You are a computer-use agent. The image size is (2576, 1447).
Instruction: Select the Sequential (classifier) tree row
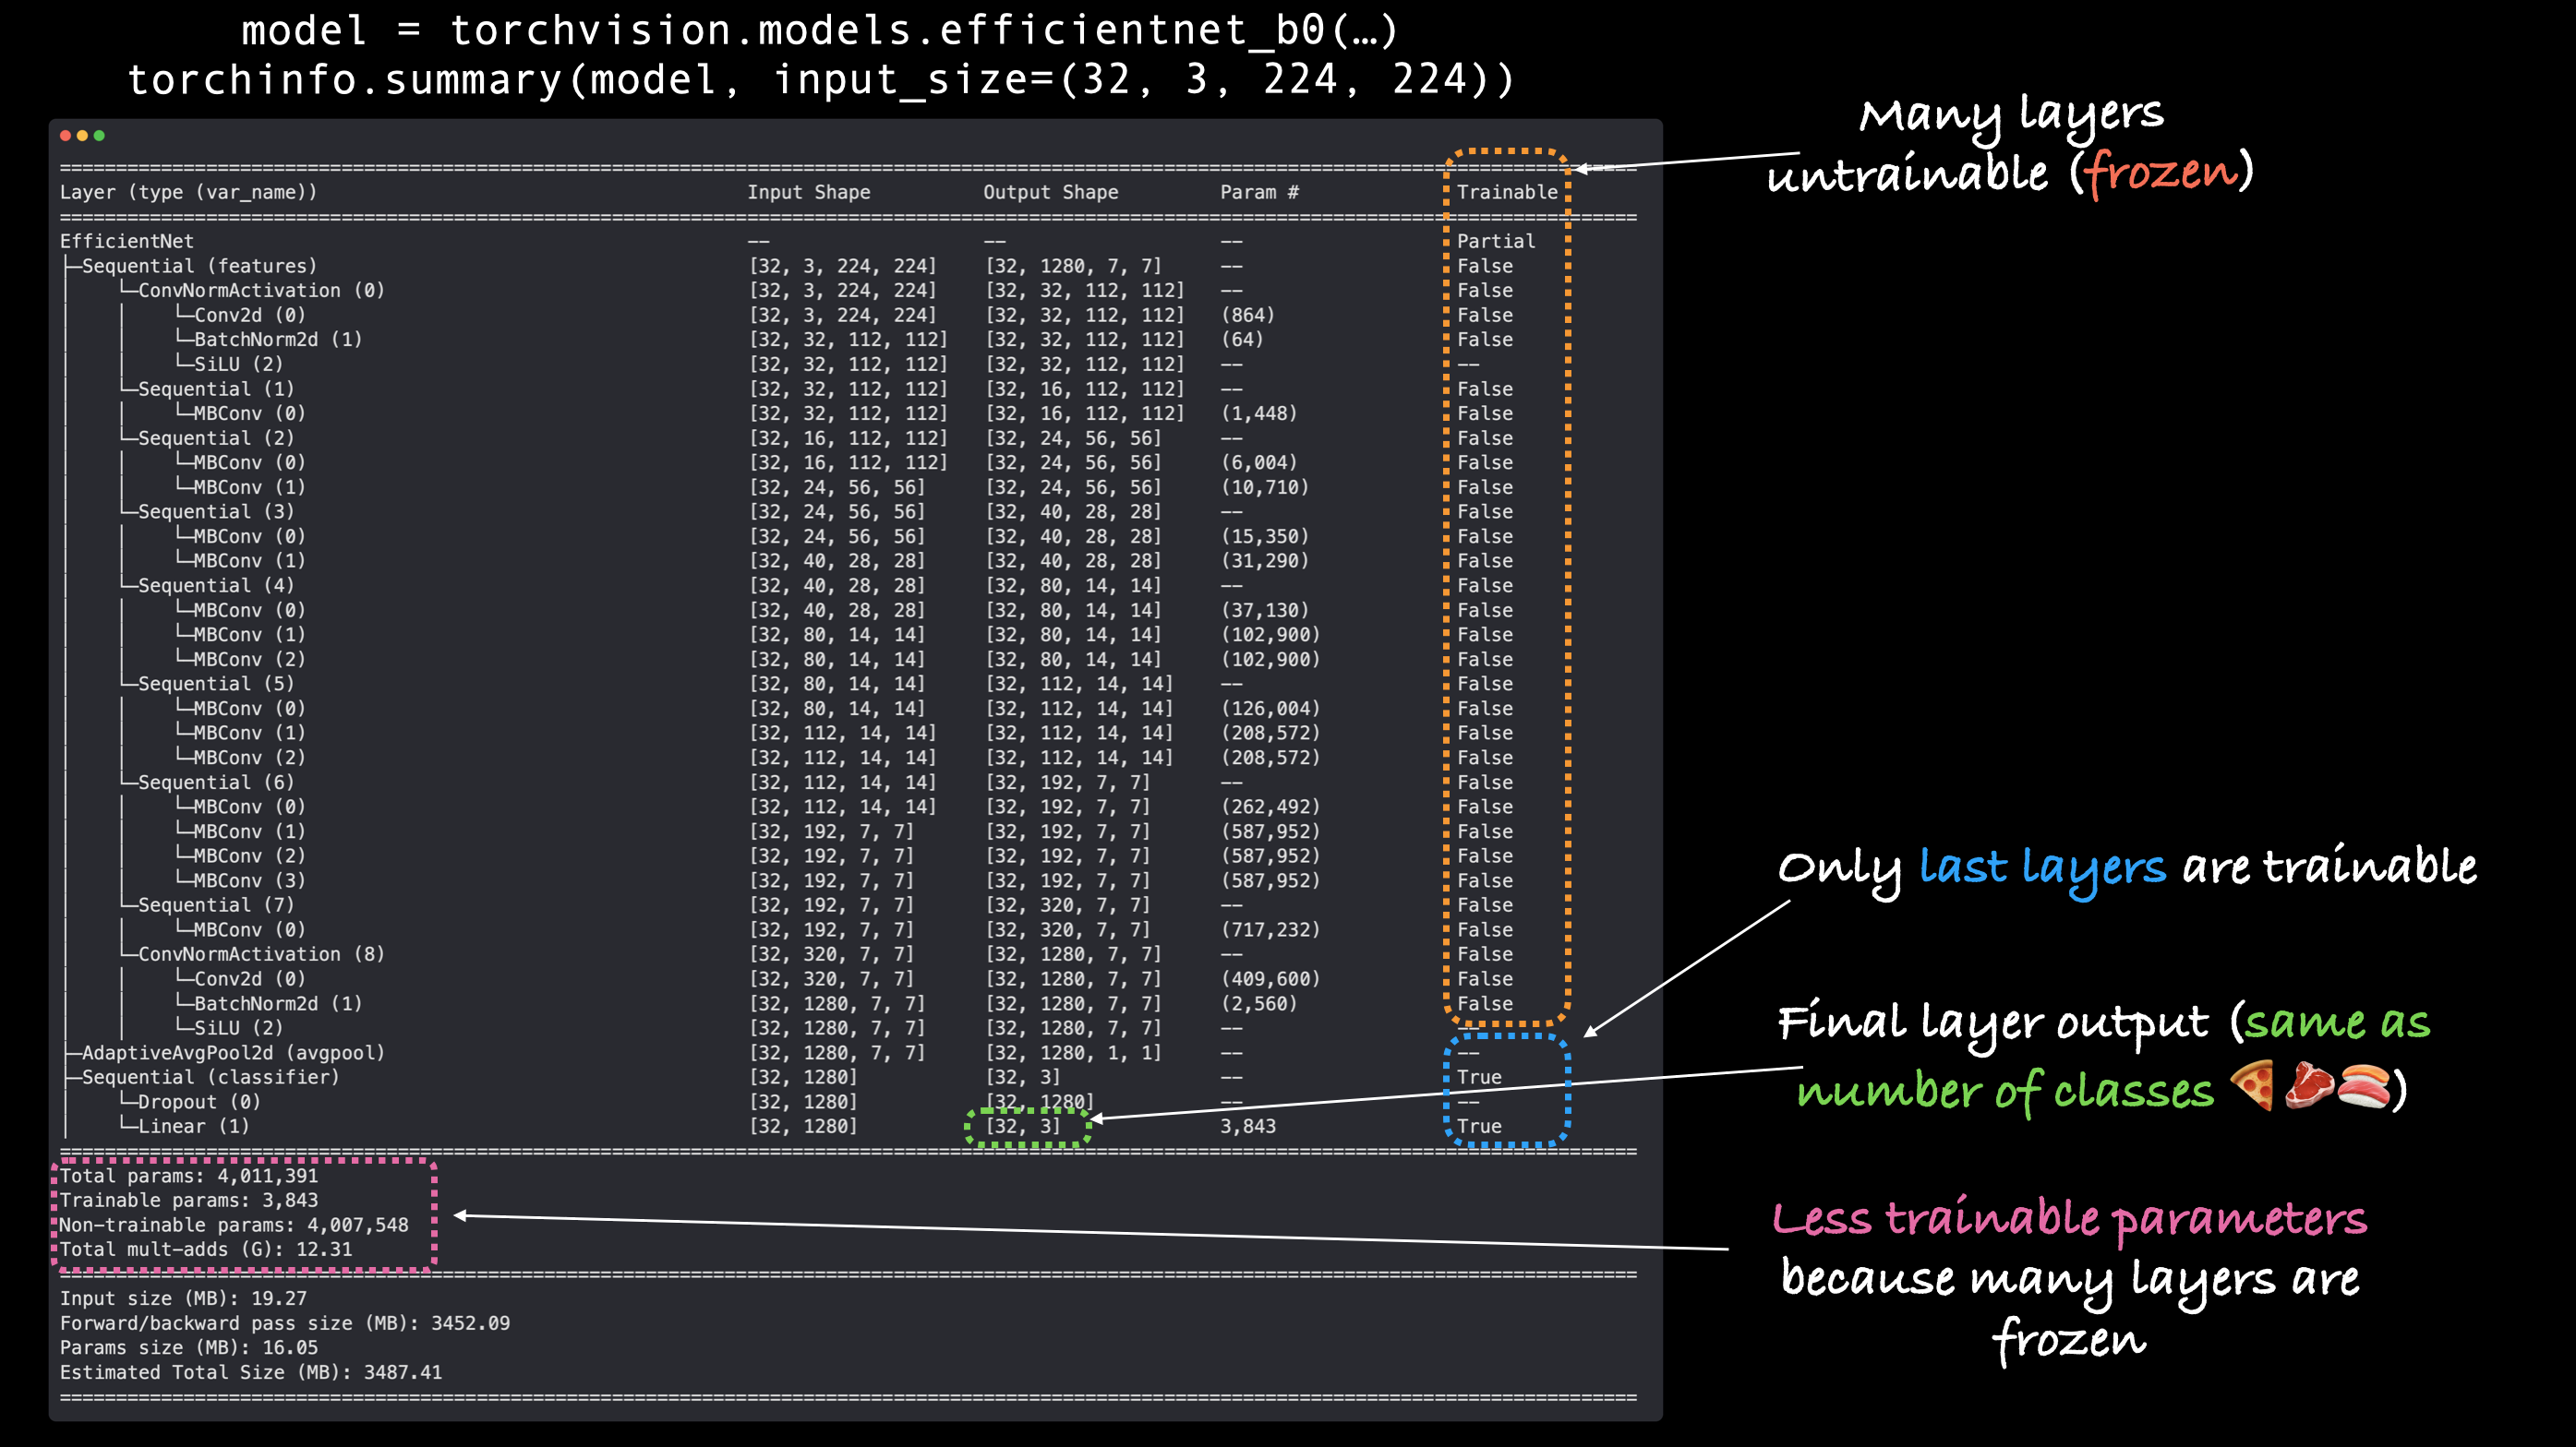(x=210, y=1077)
